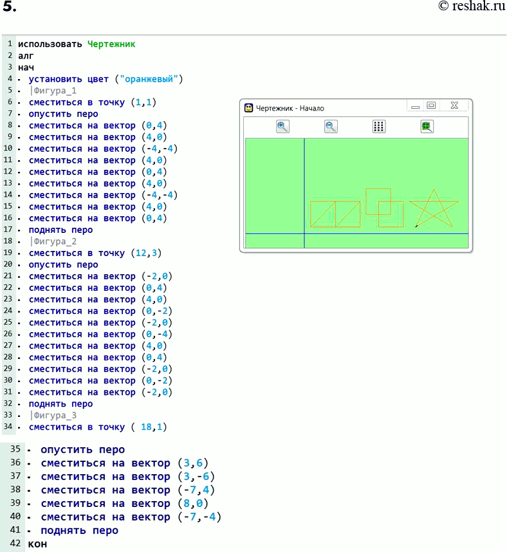The height and width of the screenshot is (552, 507).
Task: Close the Чертежник - Начало window
Action: click(x=454, y=106)
